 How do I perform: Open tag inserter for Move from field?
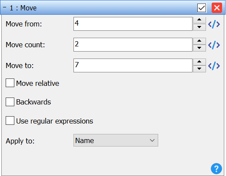click(x=214, y=24)
